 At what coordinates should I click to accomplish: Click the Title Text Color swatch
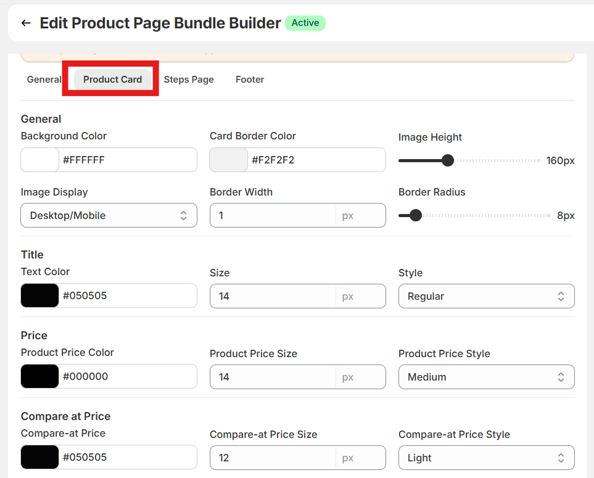[x=40, y=295]
